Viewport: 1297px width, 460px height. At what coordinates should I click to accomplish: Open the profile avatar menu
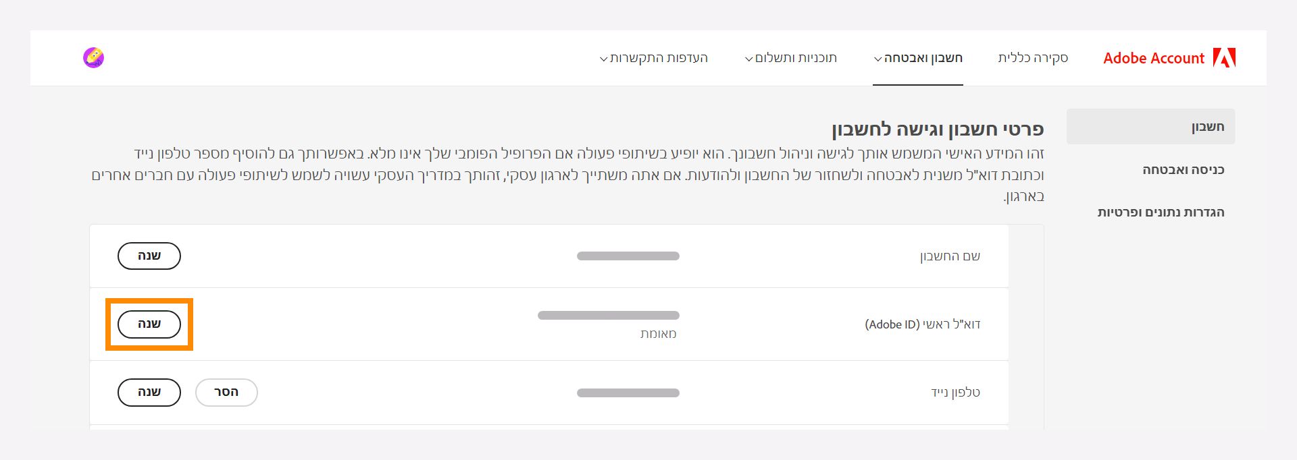click(95, 57)
